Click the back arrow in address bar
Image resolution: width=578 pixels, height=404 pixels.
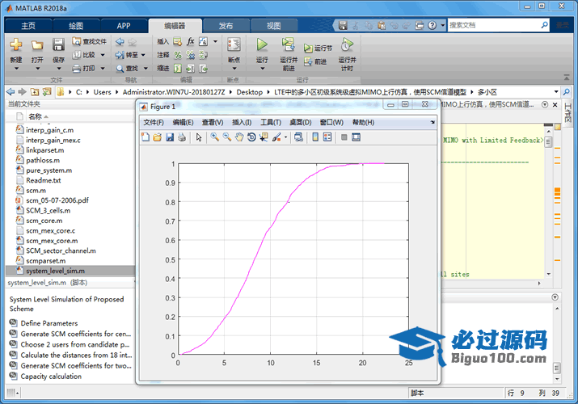[11, 91]
